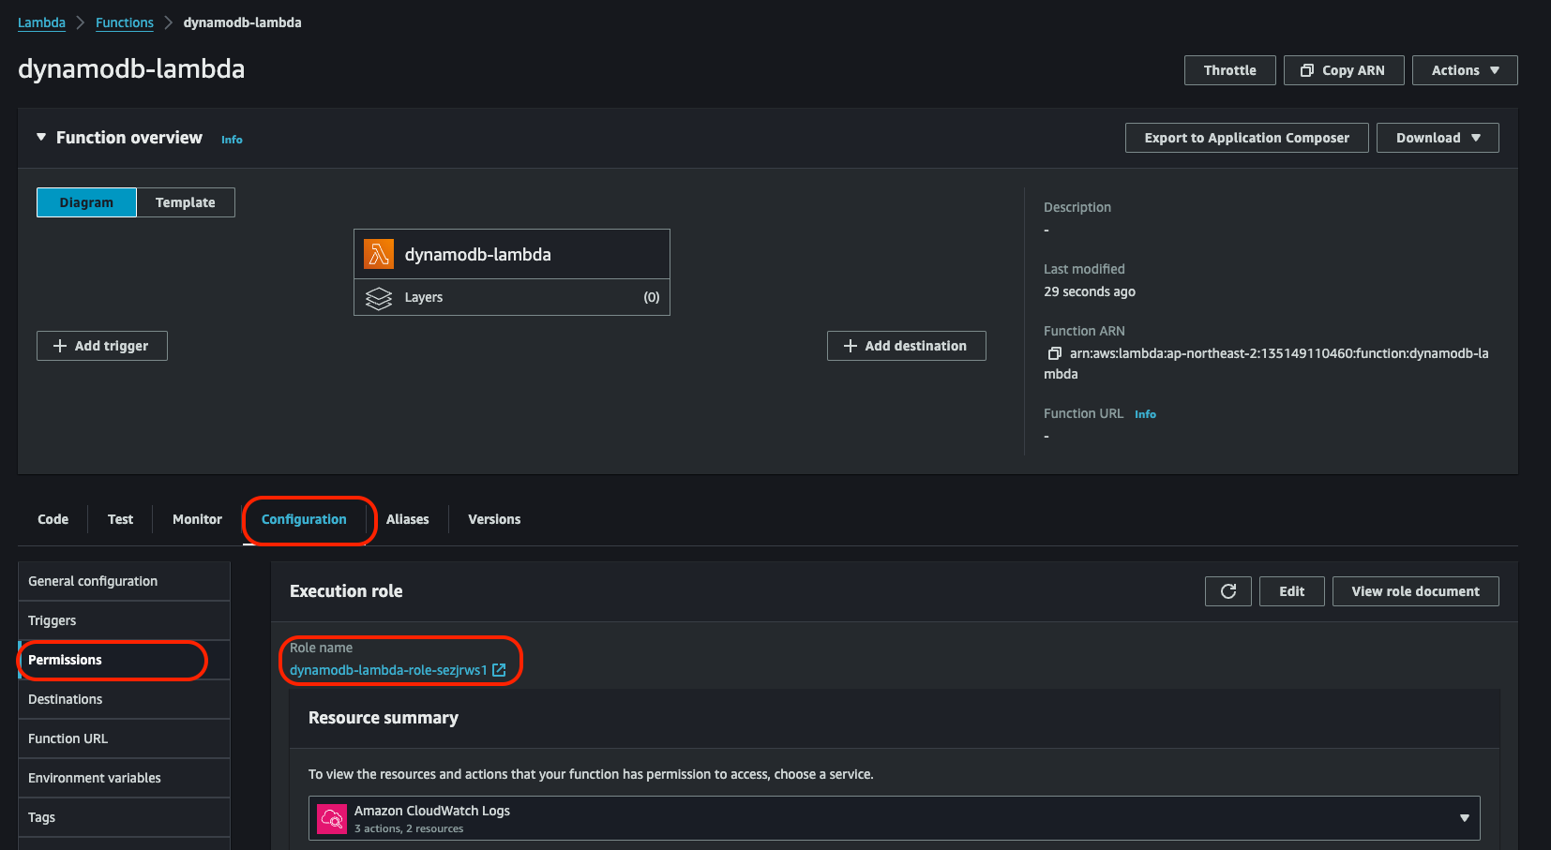
Task: Click the Add trigger button
Action: [x=102, y=346]
